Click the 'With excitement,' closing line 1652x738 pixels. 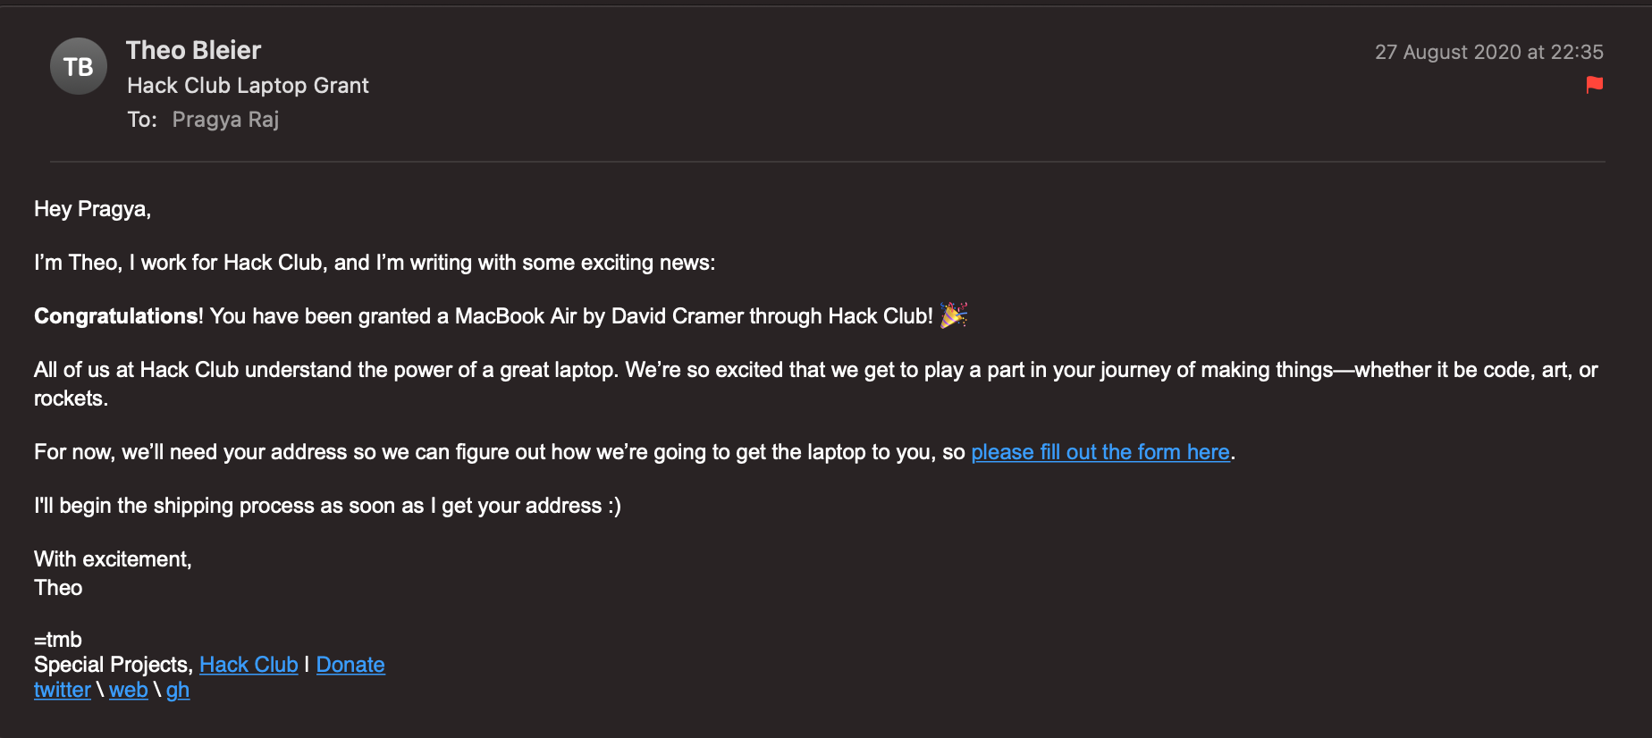pos(113,559)
